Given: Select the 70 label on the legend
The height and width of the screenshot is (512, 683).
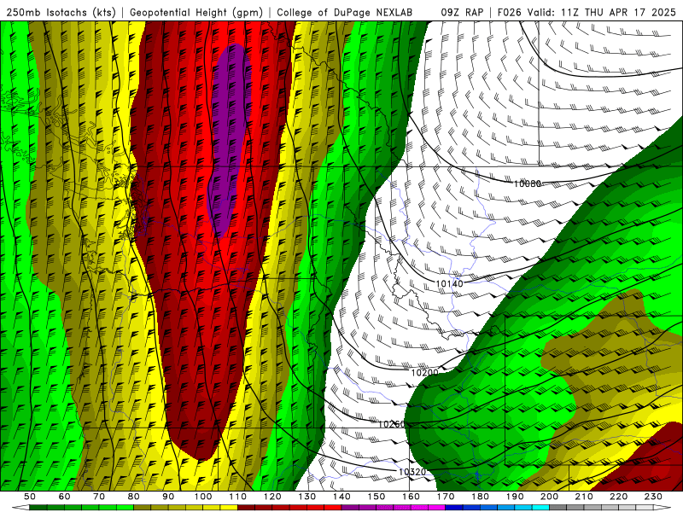Looking at the screenshot, I should [99, 497].
